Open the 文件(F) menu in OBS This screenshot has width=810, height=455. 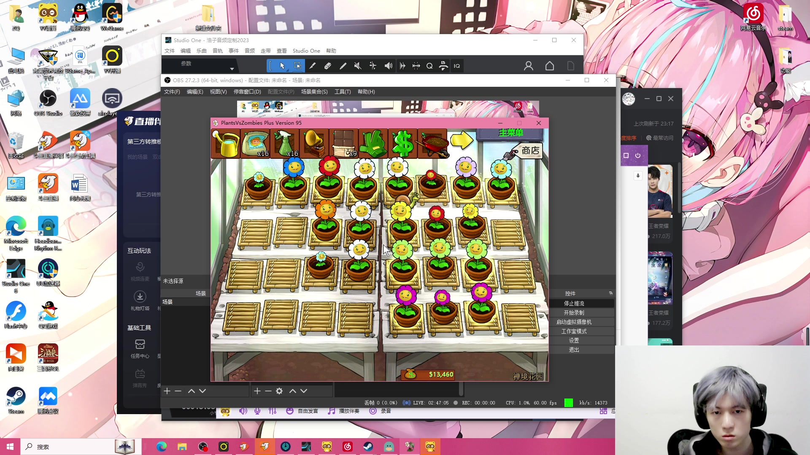[x=172, y=91]
